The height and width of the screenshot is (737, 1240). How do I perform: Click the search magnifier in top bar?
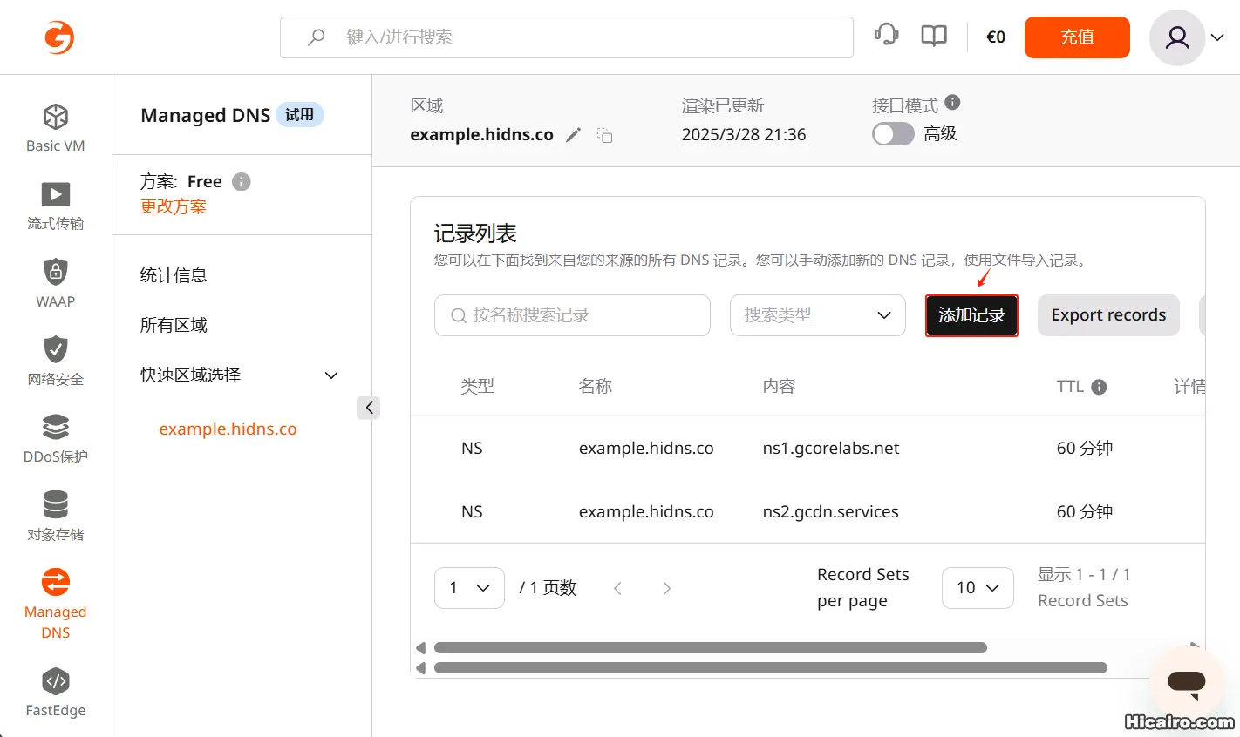[317, 37]
